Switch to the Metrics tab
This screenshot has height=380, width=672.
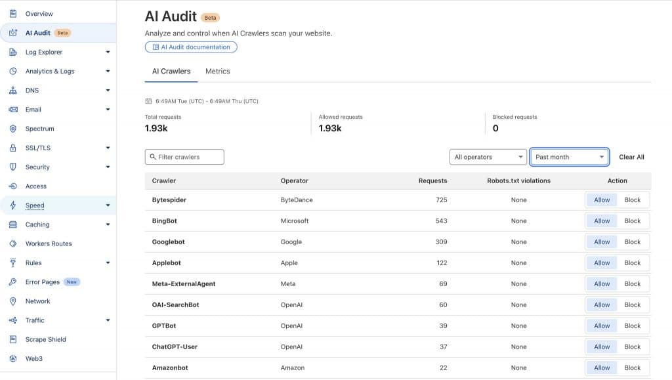[217, 72]
